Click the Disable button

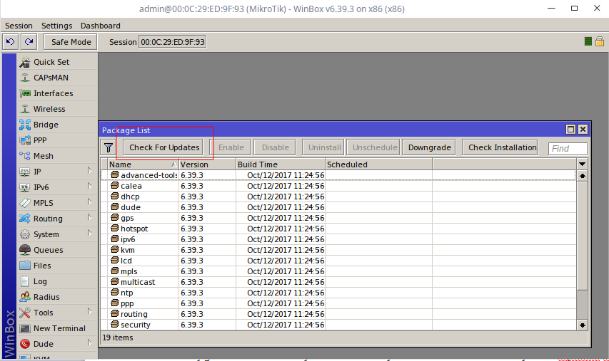pos(275,147)
